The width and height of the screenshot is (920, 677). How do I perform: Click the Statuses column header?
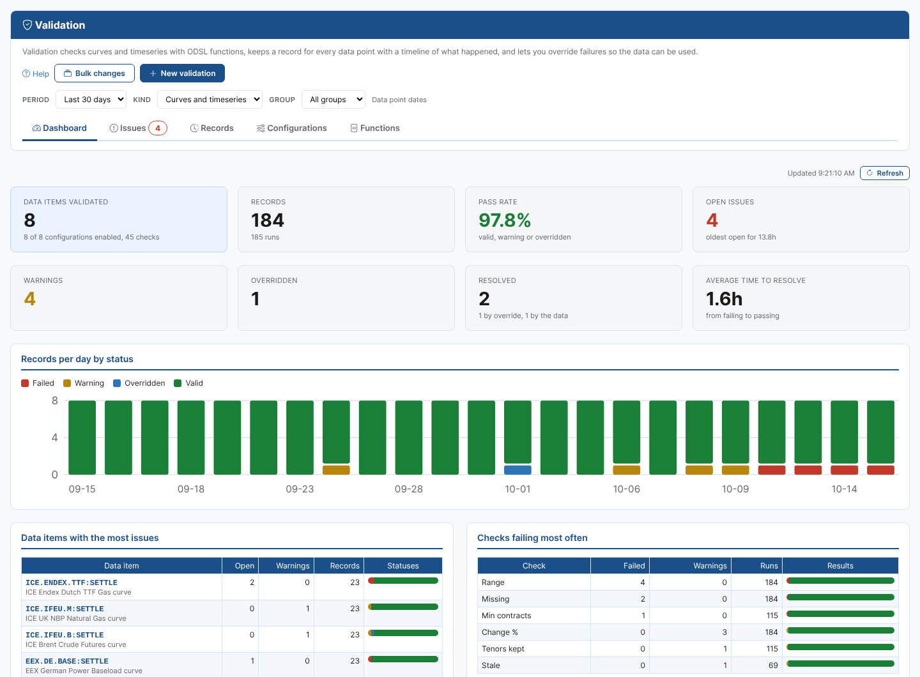pos(403,566)
